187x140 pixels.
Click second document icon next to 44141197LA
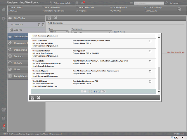[43, 24]
